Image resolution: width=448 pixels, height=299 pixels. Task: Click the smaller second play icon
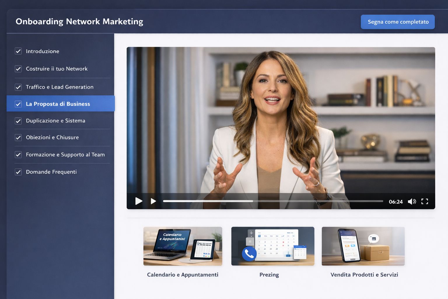coord(153,201)
